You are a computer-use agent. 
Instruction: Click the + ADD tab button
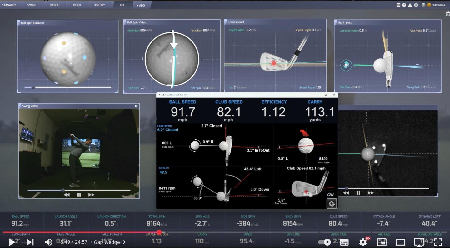pos(141,5)
